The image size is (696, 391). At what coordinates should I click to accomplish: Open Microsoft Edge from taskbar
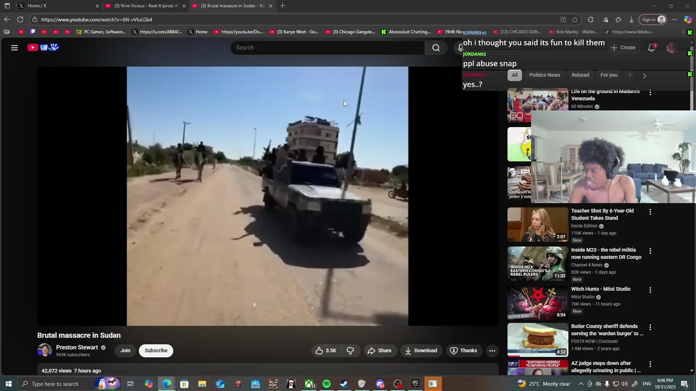(166, 384)
